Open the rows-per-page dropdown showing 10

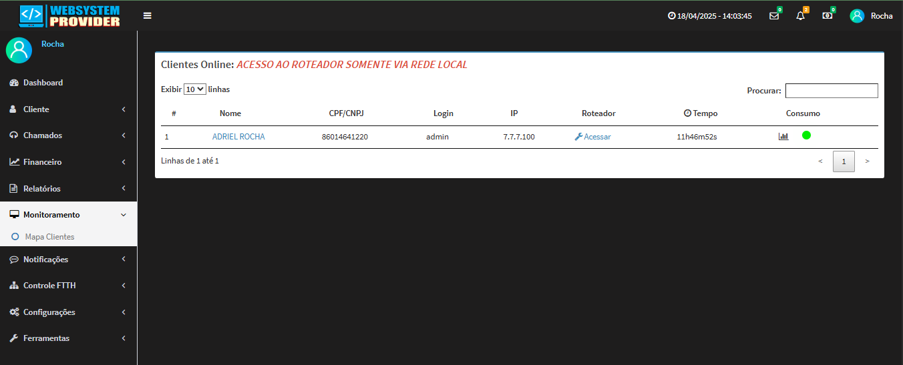[195, 89]
